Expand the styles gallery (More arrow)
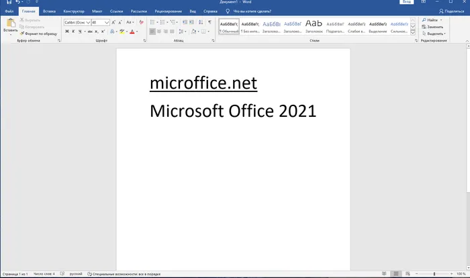This screenshot has width=470, height=278. tap(413, 32)
